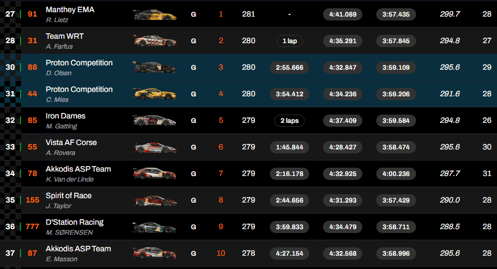Image resolution: width=497 pixels, height=269 pixels.
Task: Click the 4:00.236 best lap time
Action: pos(396,174)
